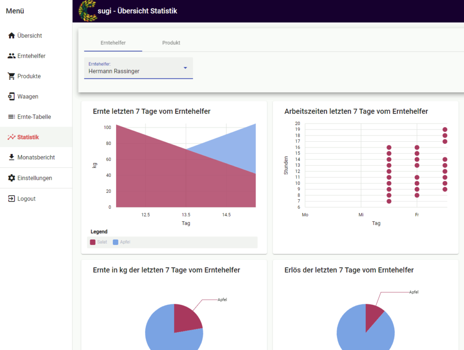Click the Einstellungen gear icon
This screenshot has height=350, width=464.
[12, 178]
